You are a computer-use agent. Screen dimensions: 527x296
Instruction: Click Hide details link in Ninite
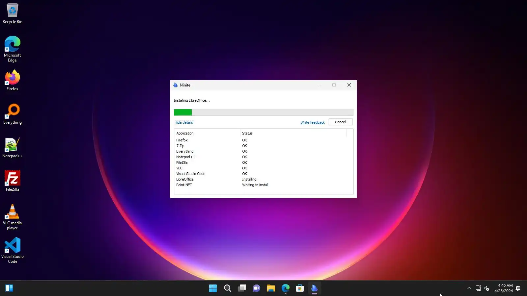(x=184, y=122)
